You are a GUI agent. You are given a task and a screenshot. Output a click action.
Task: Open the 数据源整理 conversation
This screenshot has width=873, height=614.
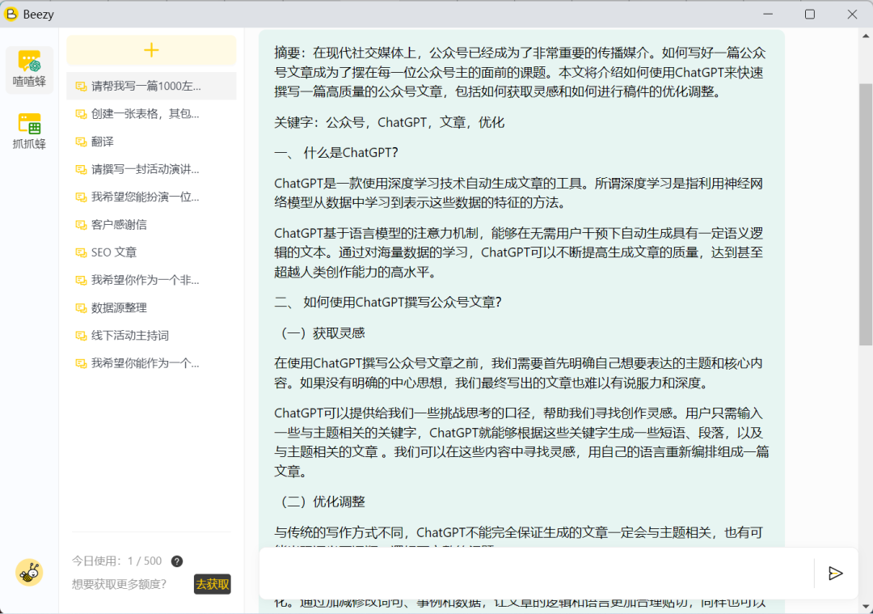click(151, 307)
